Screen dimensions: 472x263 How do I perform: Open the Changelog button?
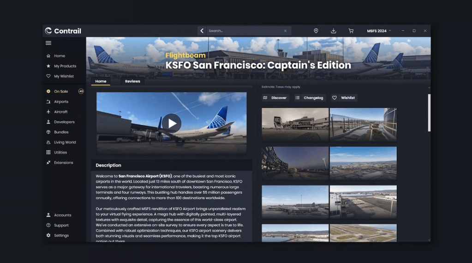pos(310,98)
